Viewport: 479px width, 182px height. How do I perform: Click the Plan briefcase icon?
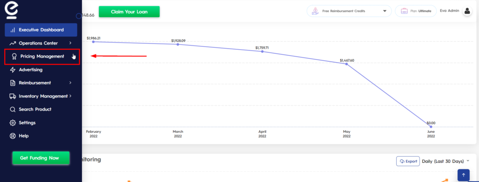[x=404, y=11]
